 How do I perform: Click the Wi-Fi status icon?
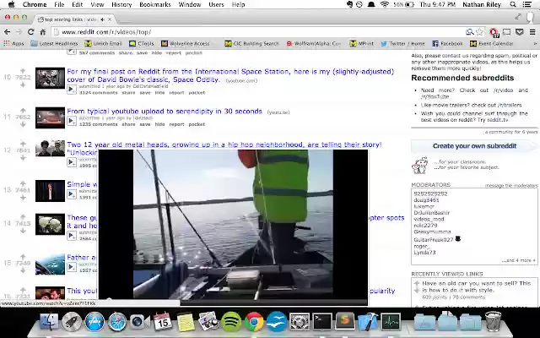[385, 4]
